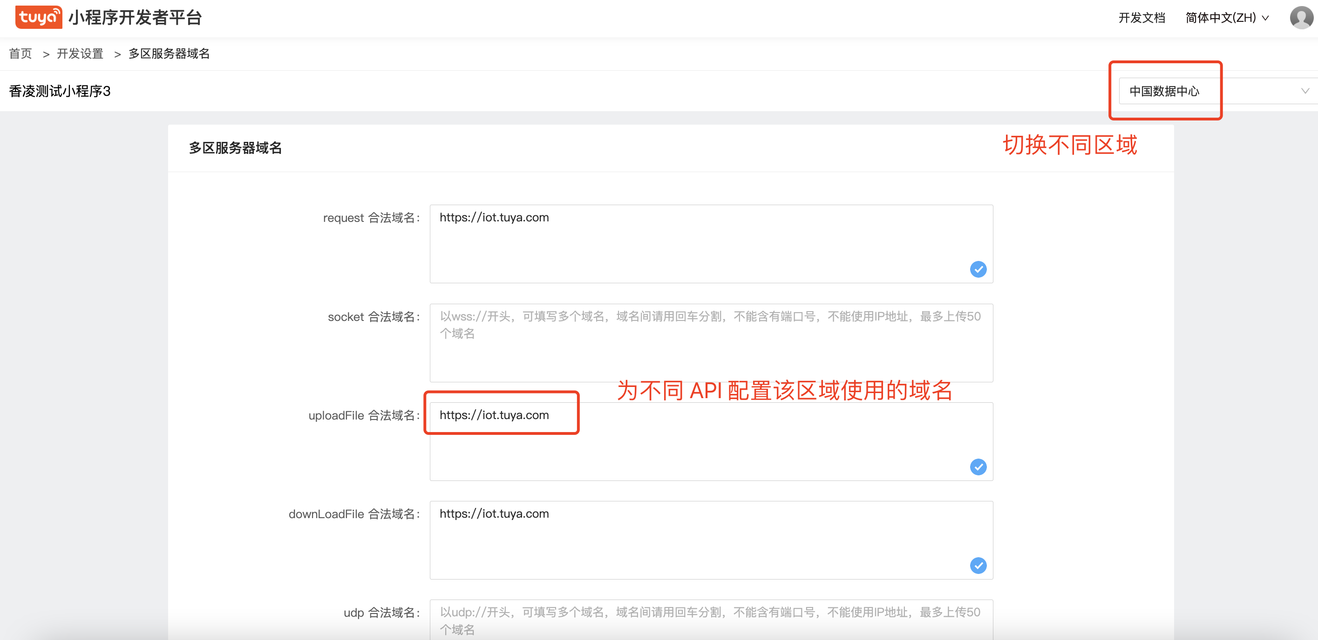Screen dimensions: 1318x640
Task: Focus the request 合法域名 text area
Action: [710, 244]
